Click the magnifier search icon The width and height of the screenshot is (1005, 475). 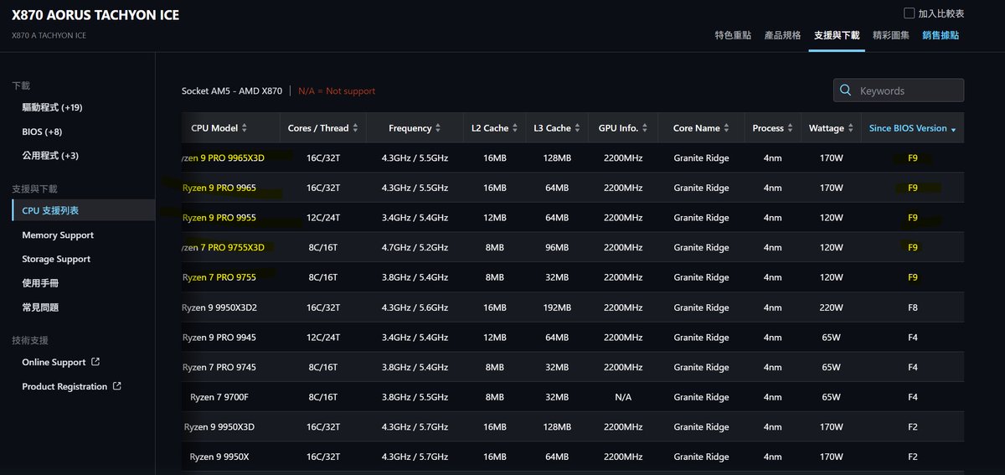click(846, 90)
